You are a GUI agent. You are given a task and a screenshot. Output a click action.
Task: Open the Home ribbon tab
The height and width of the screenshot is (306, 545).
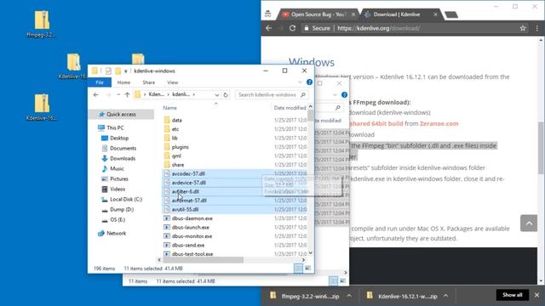(x=123, y=82)
